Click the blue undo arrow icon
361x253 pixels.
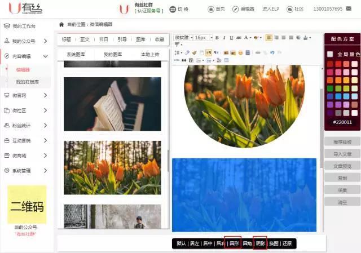pos(272,52)
